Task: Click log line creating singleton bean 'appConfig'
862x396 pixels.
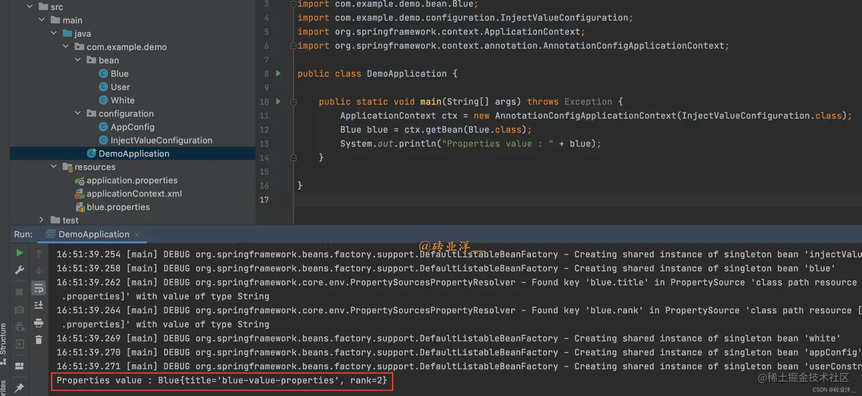Action: click(459, 352)
